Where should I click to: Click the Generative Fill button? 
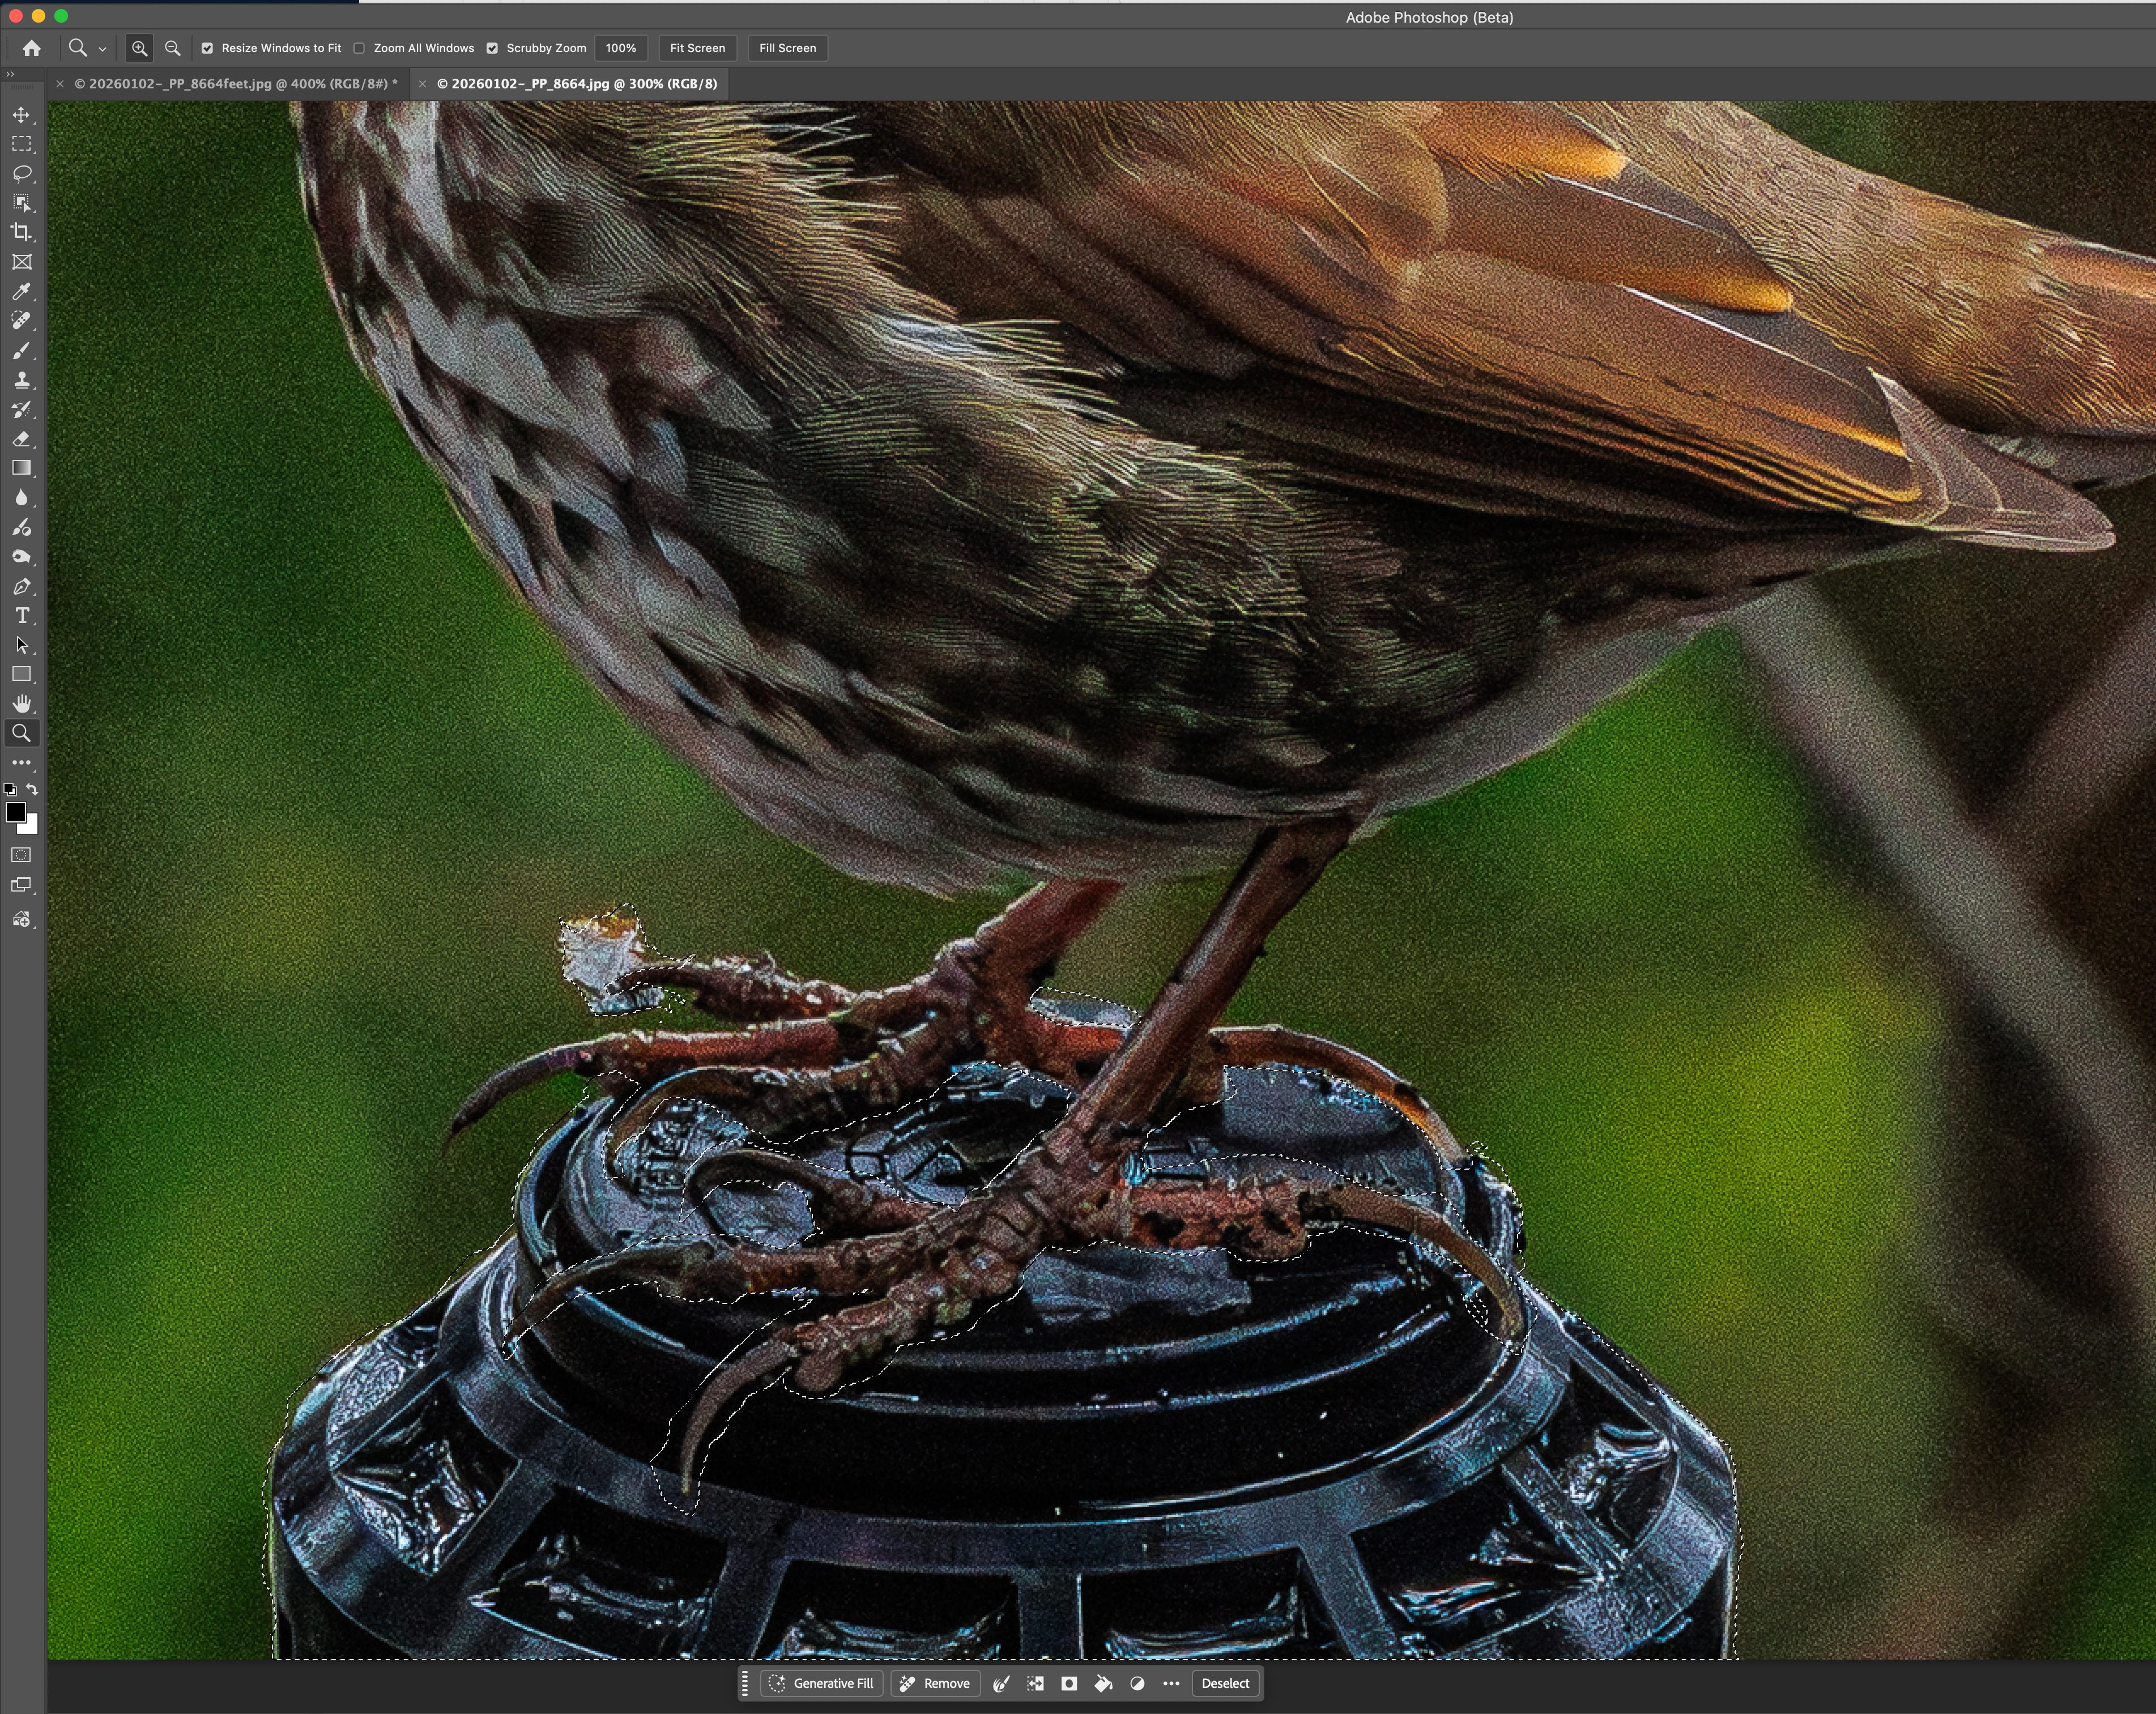[821, 1683]
